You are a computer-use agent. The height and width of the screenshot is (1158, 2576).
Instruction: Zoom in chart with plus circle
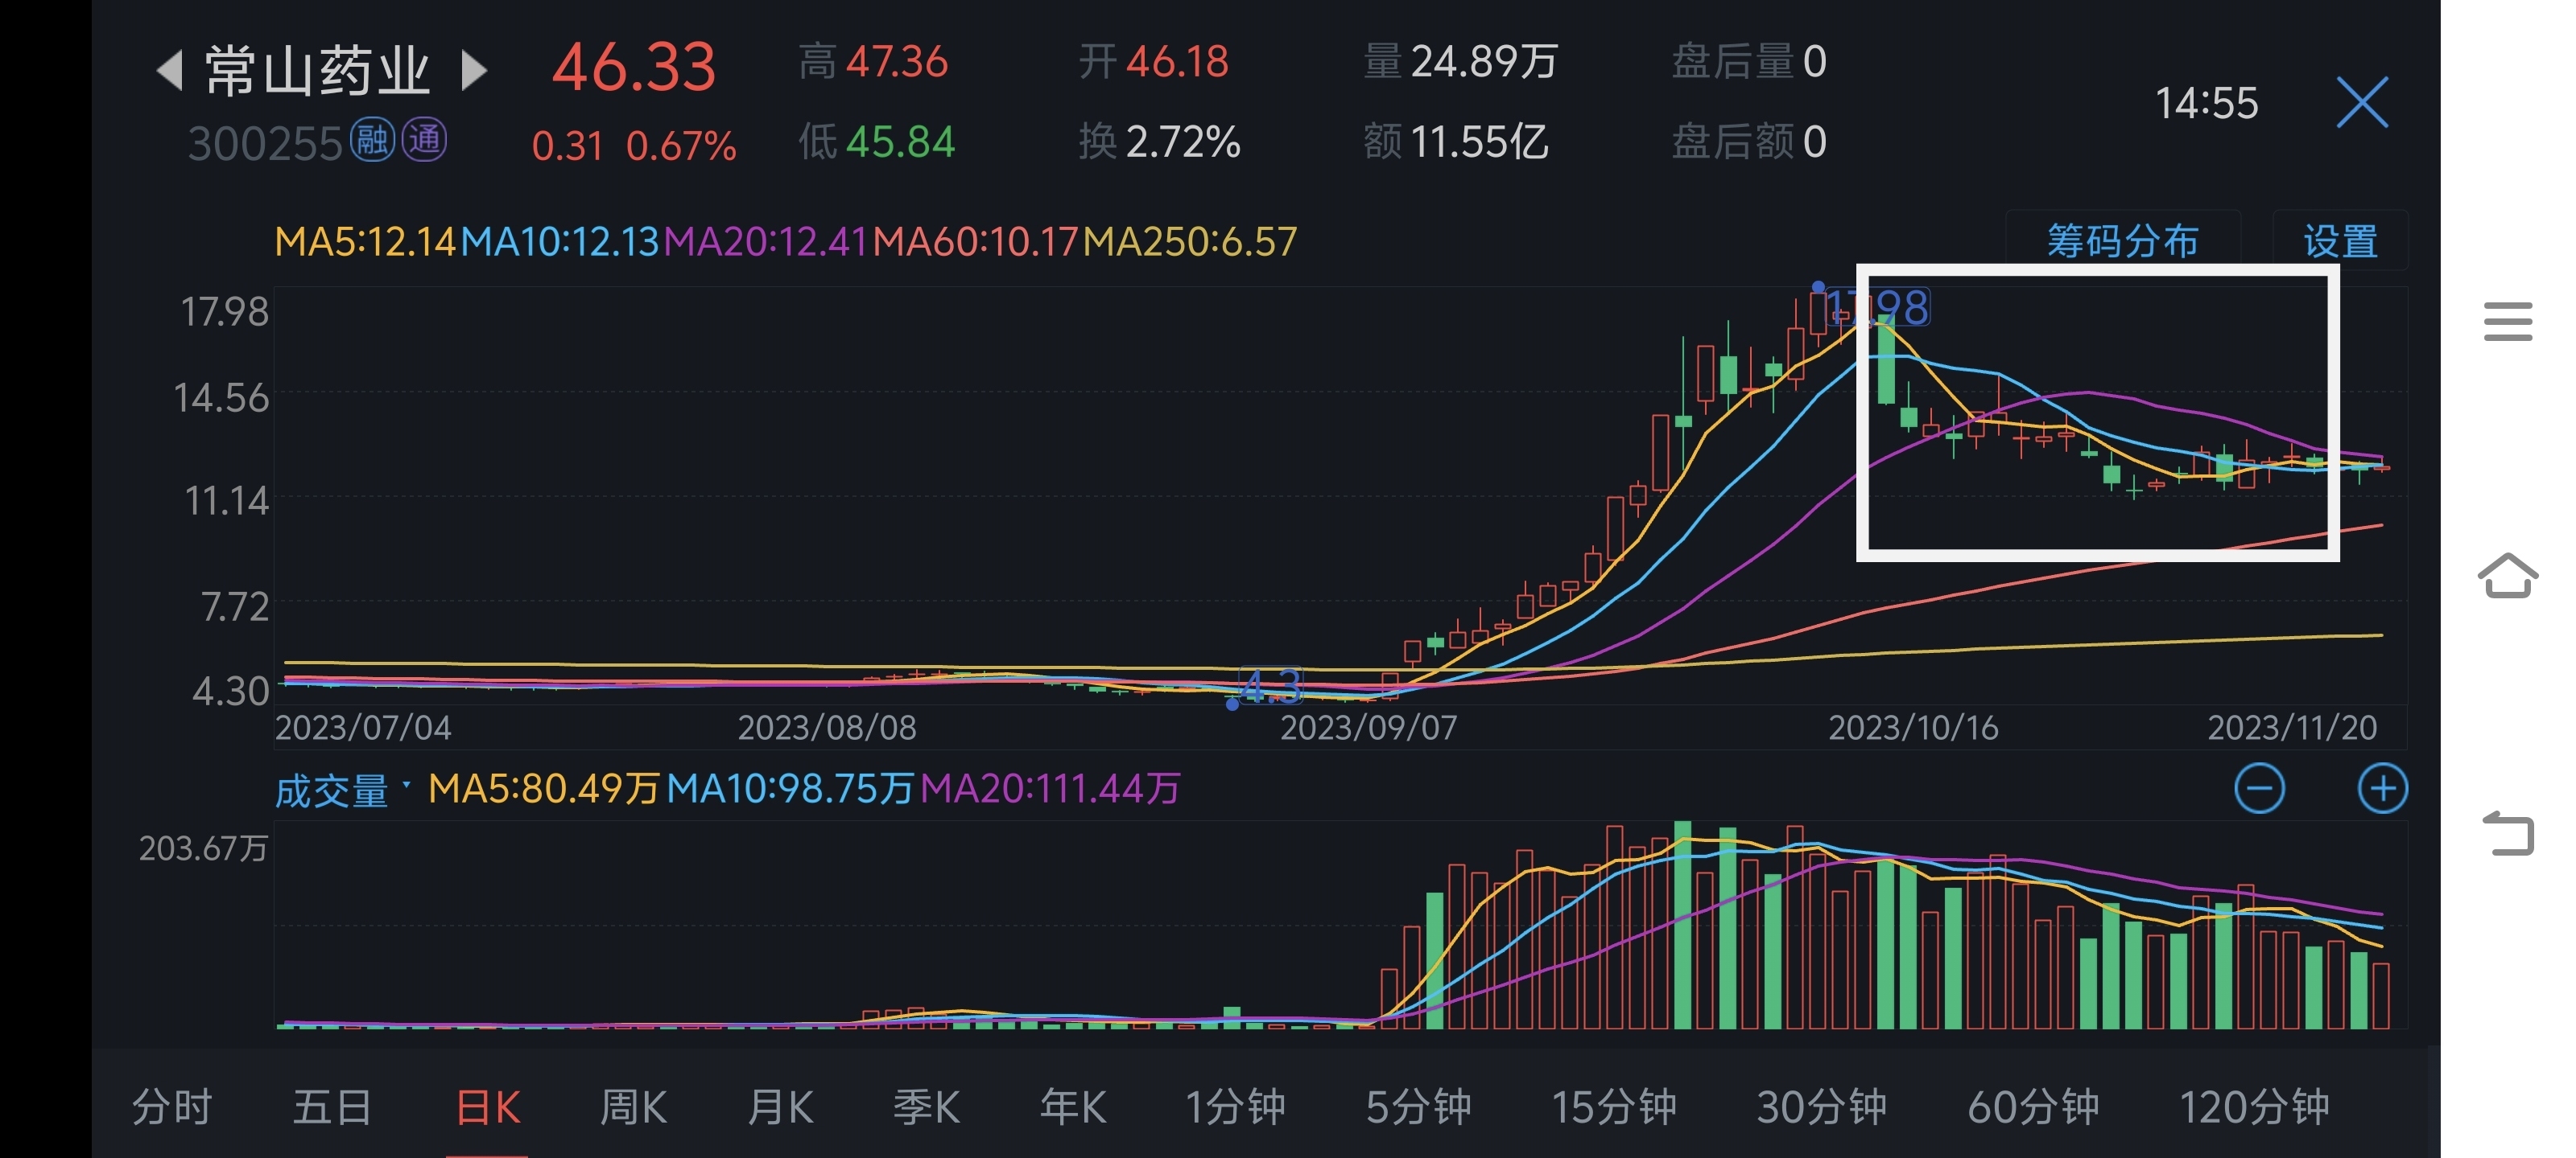click(2382, 788)
